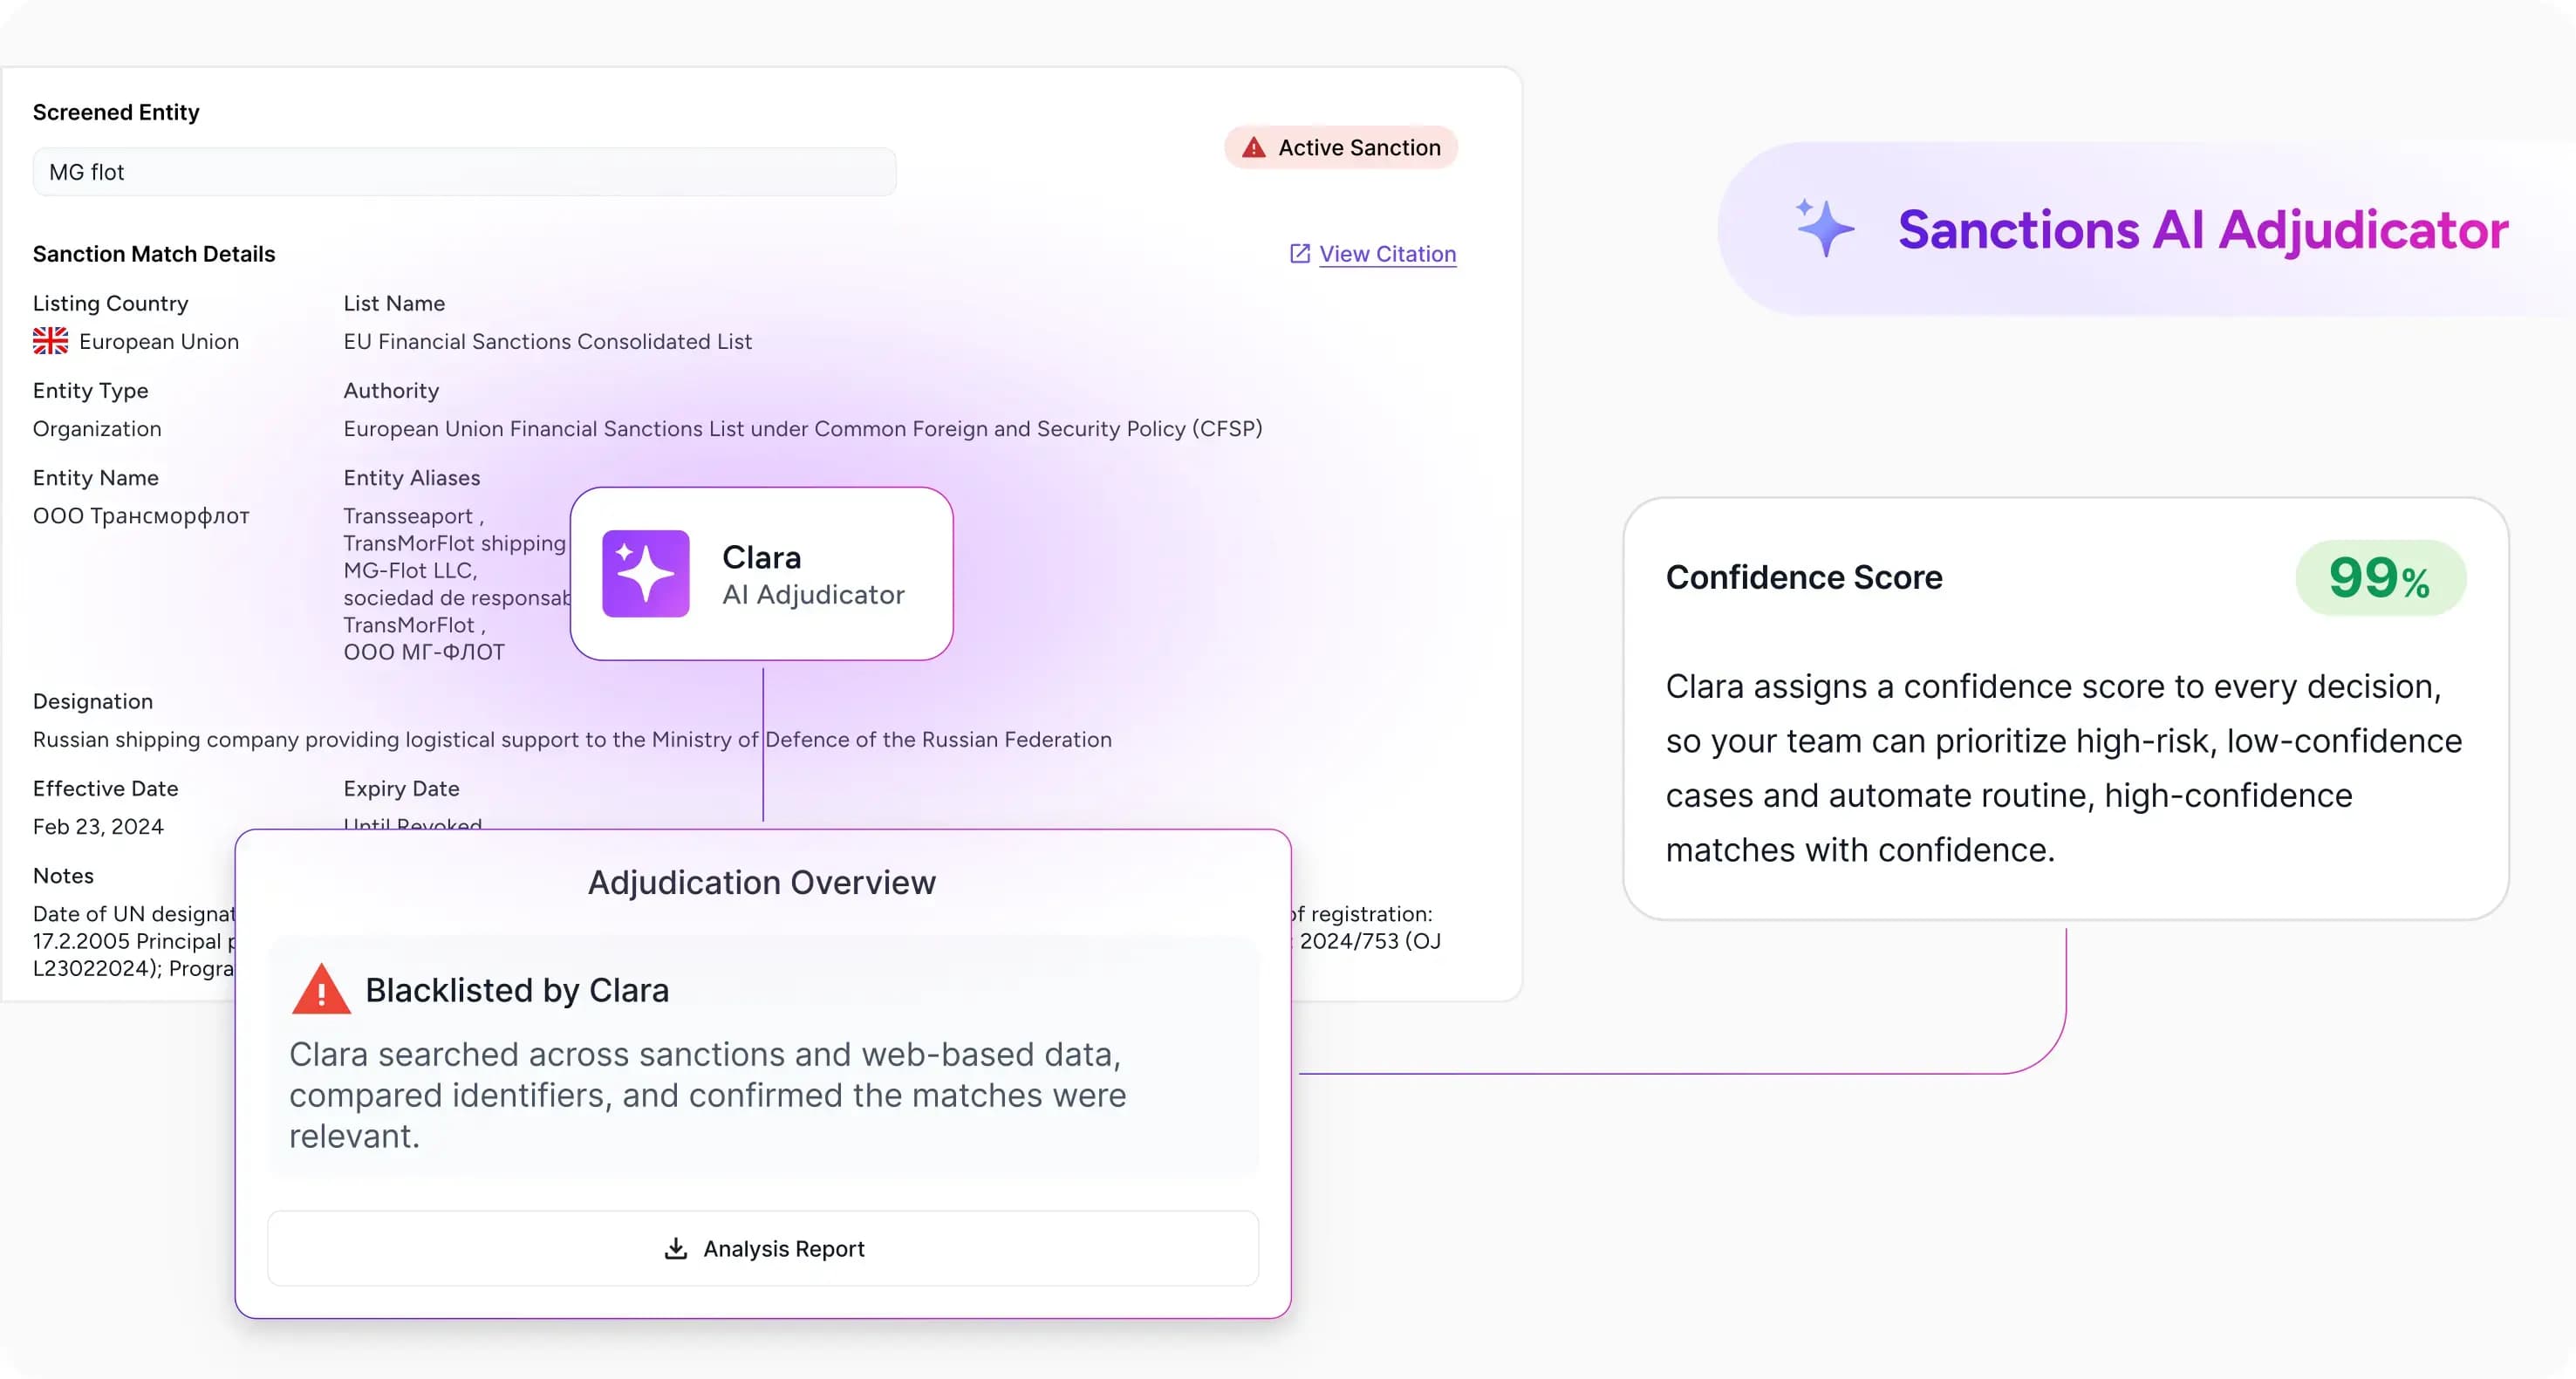Click the red Blacklisted by Clara alert icon
This screenshot has width=2576, height=1379.
click(321, 990)
